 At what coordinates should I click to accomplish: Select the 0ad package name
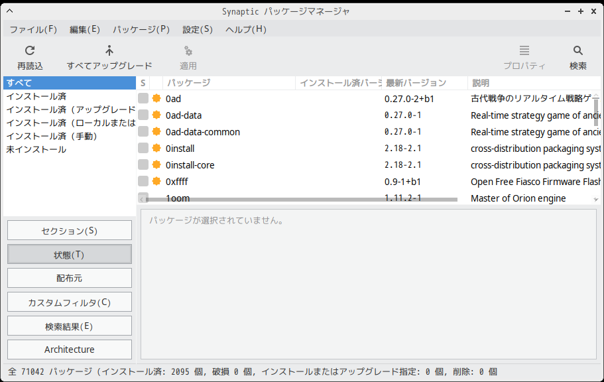173,99
